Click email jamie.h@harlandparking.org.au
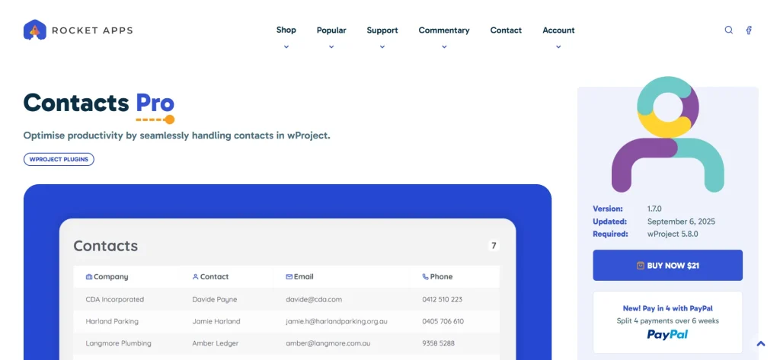 [336, 321]
